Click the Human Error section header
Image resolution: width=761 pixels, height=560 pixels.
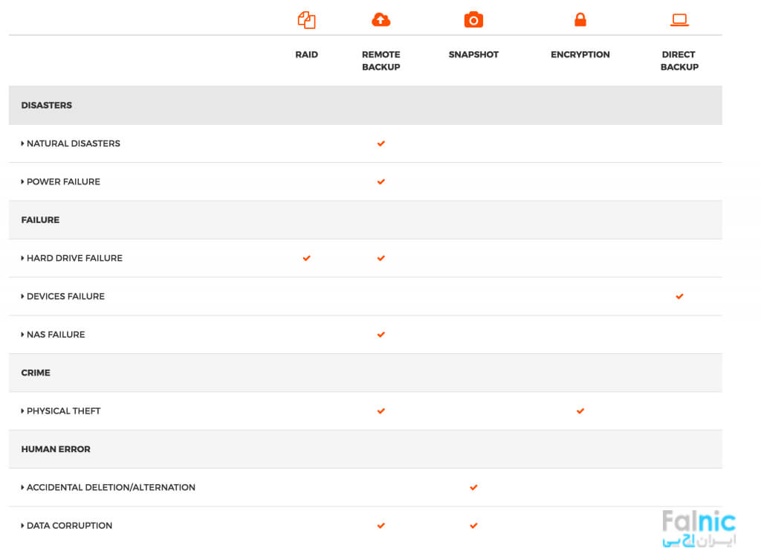pos(56,449)
